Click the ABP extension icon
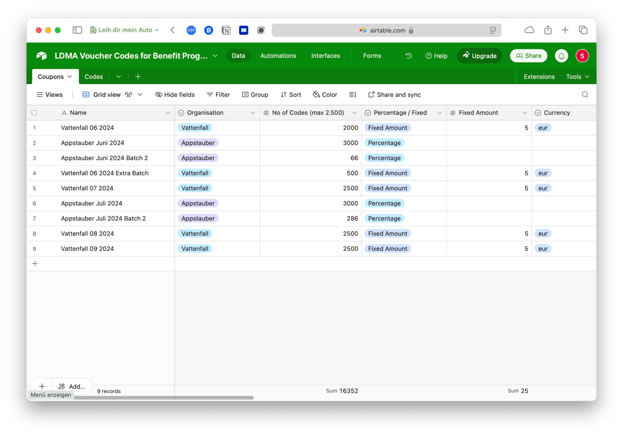623x436 pixels. pos(191,30)
